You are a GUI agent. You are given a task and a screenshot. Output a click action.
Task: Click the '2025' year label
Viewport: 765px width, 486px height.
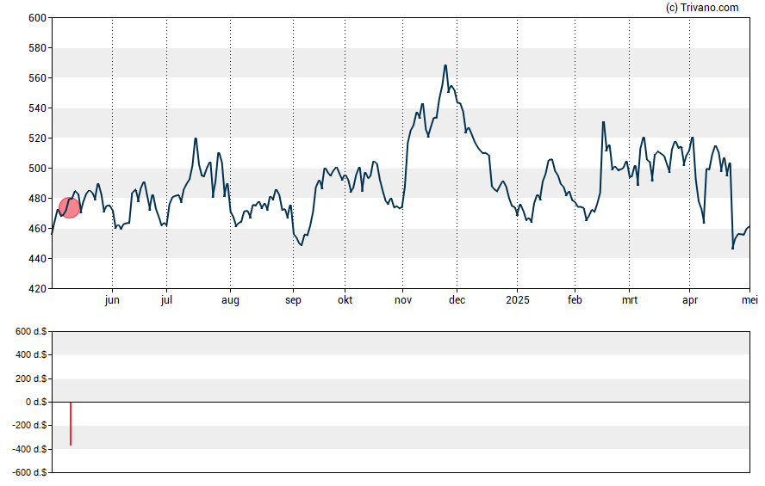[x=518, y=300]
